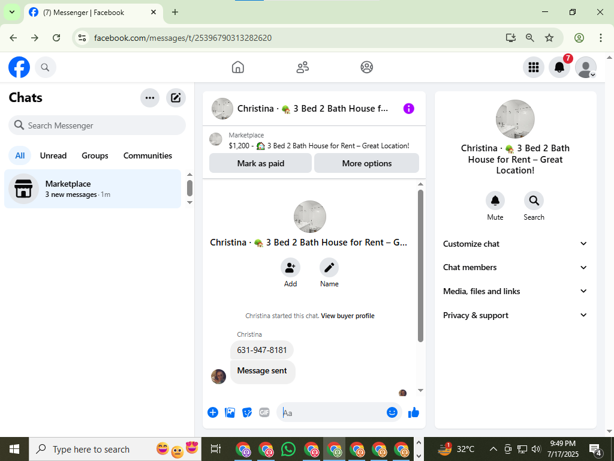614x461 pixels.
Task: Open the Chats options three-dot button
Action: pyautogui.click(x=150, y=98)
